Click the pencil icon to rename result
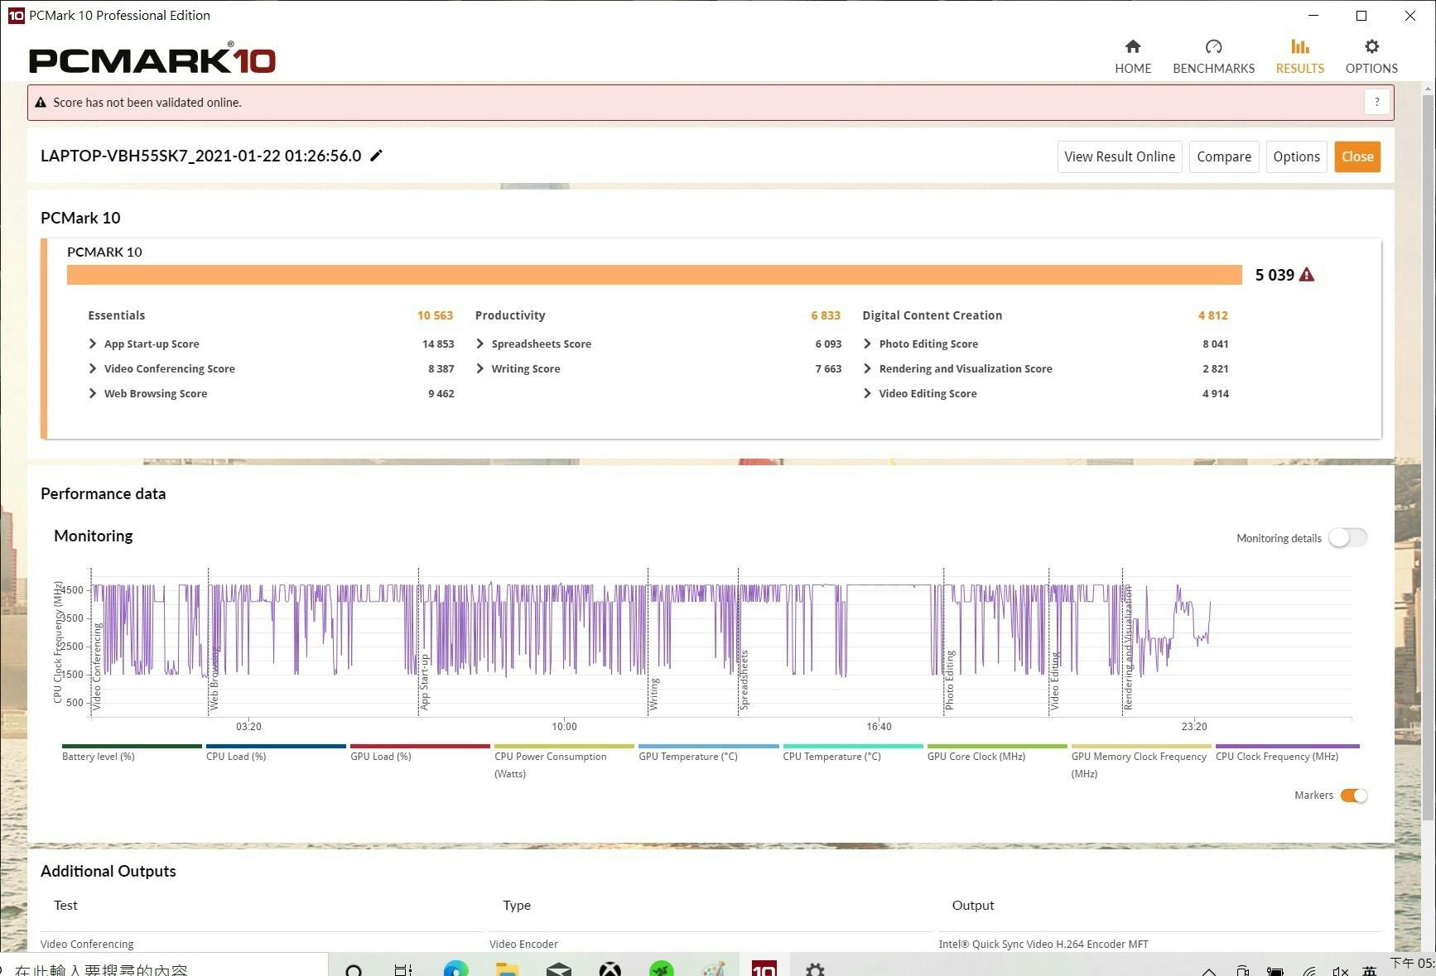Image resolution: width=1436 pixels, height=976 pixels. click(x=376, y=156)
